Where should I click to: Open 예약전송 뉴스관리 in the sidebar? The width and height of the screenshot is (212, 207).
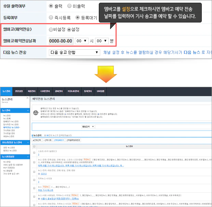tap(11, 127)
